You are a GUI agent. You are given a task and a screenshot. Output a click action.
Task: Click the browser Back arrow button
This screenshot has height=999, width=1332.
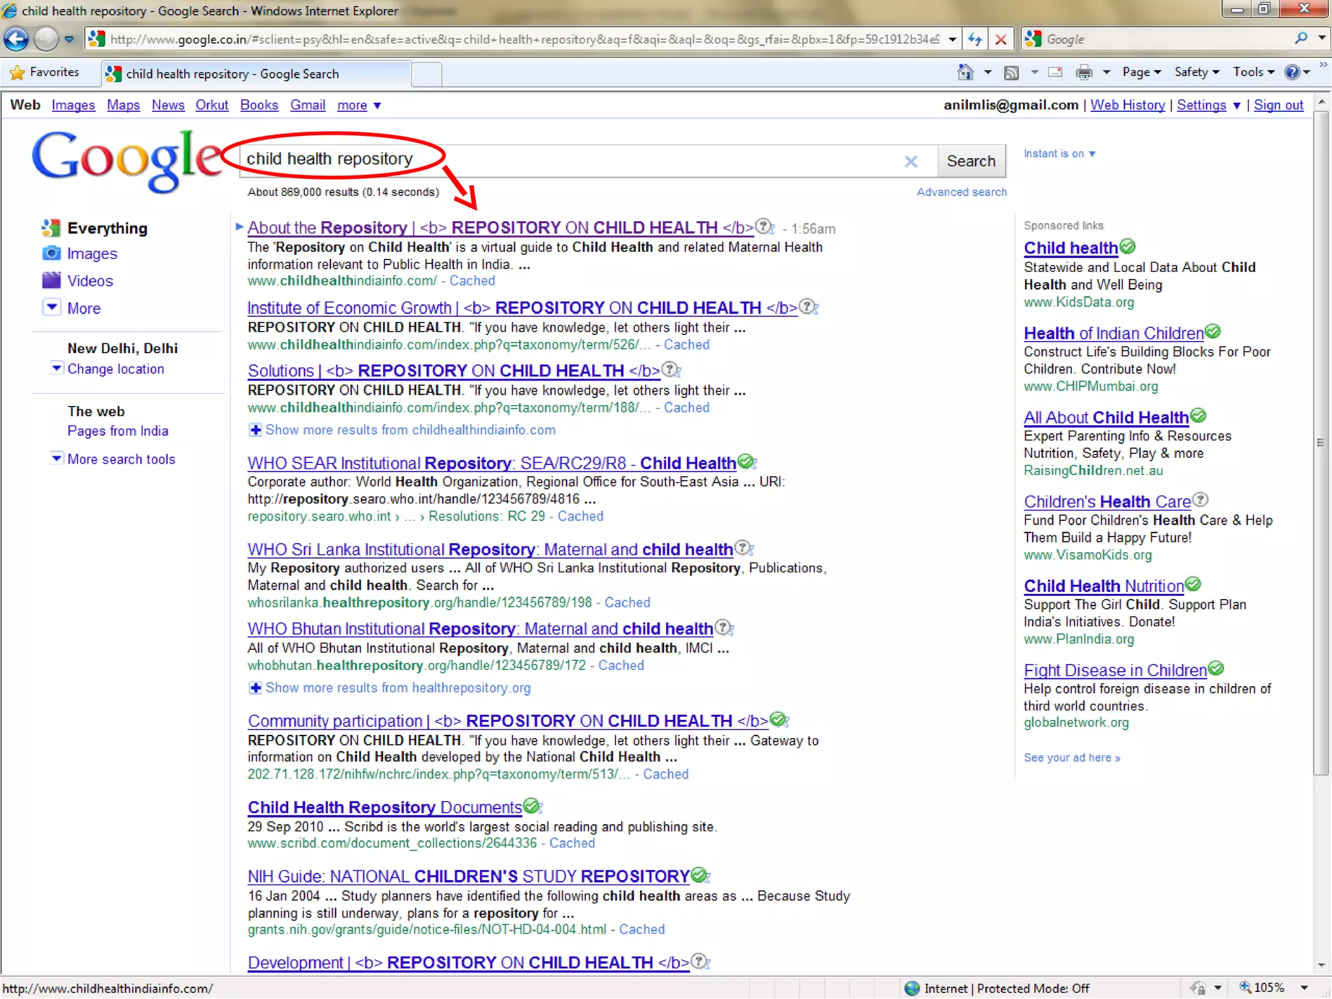[x=16, y=39]
